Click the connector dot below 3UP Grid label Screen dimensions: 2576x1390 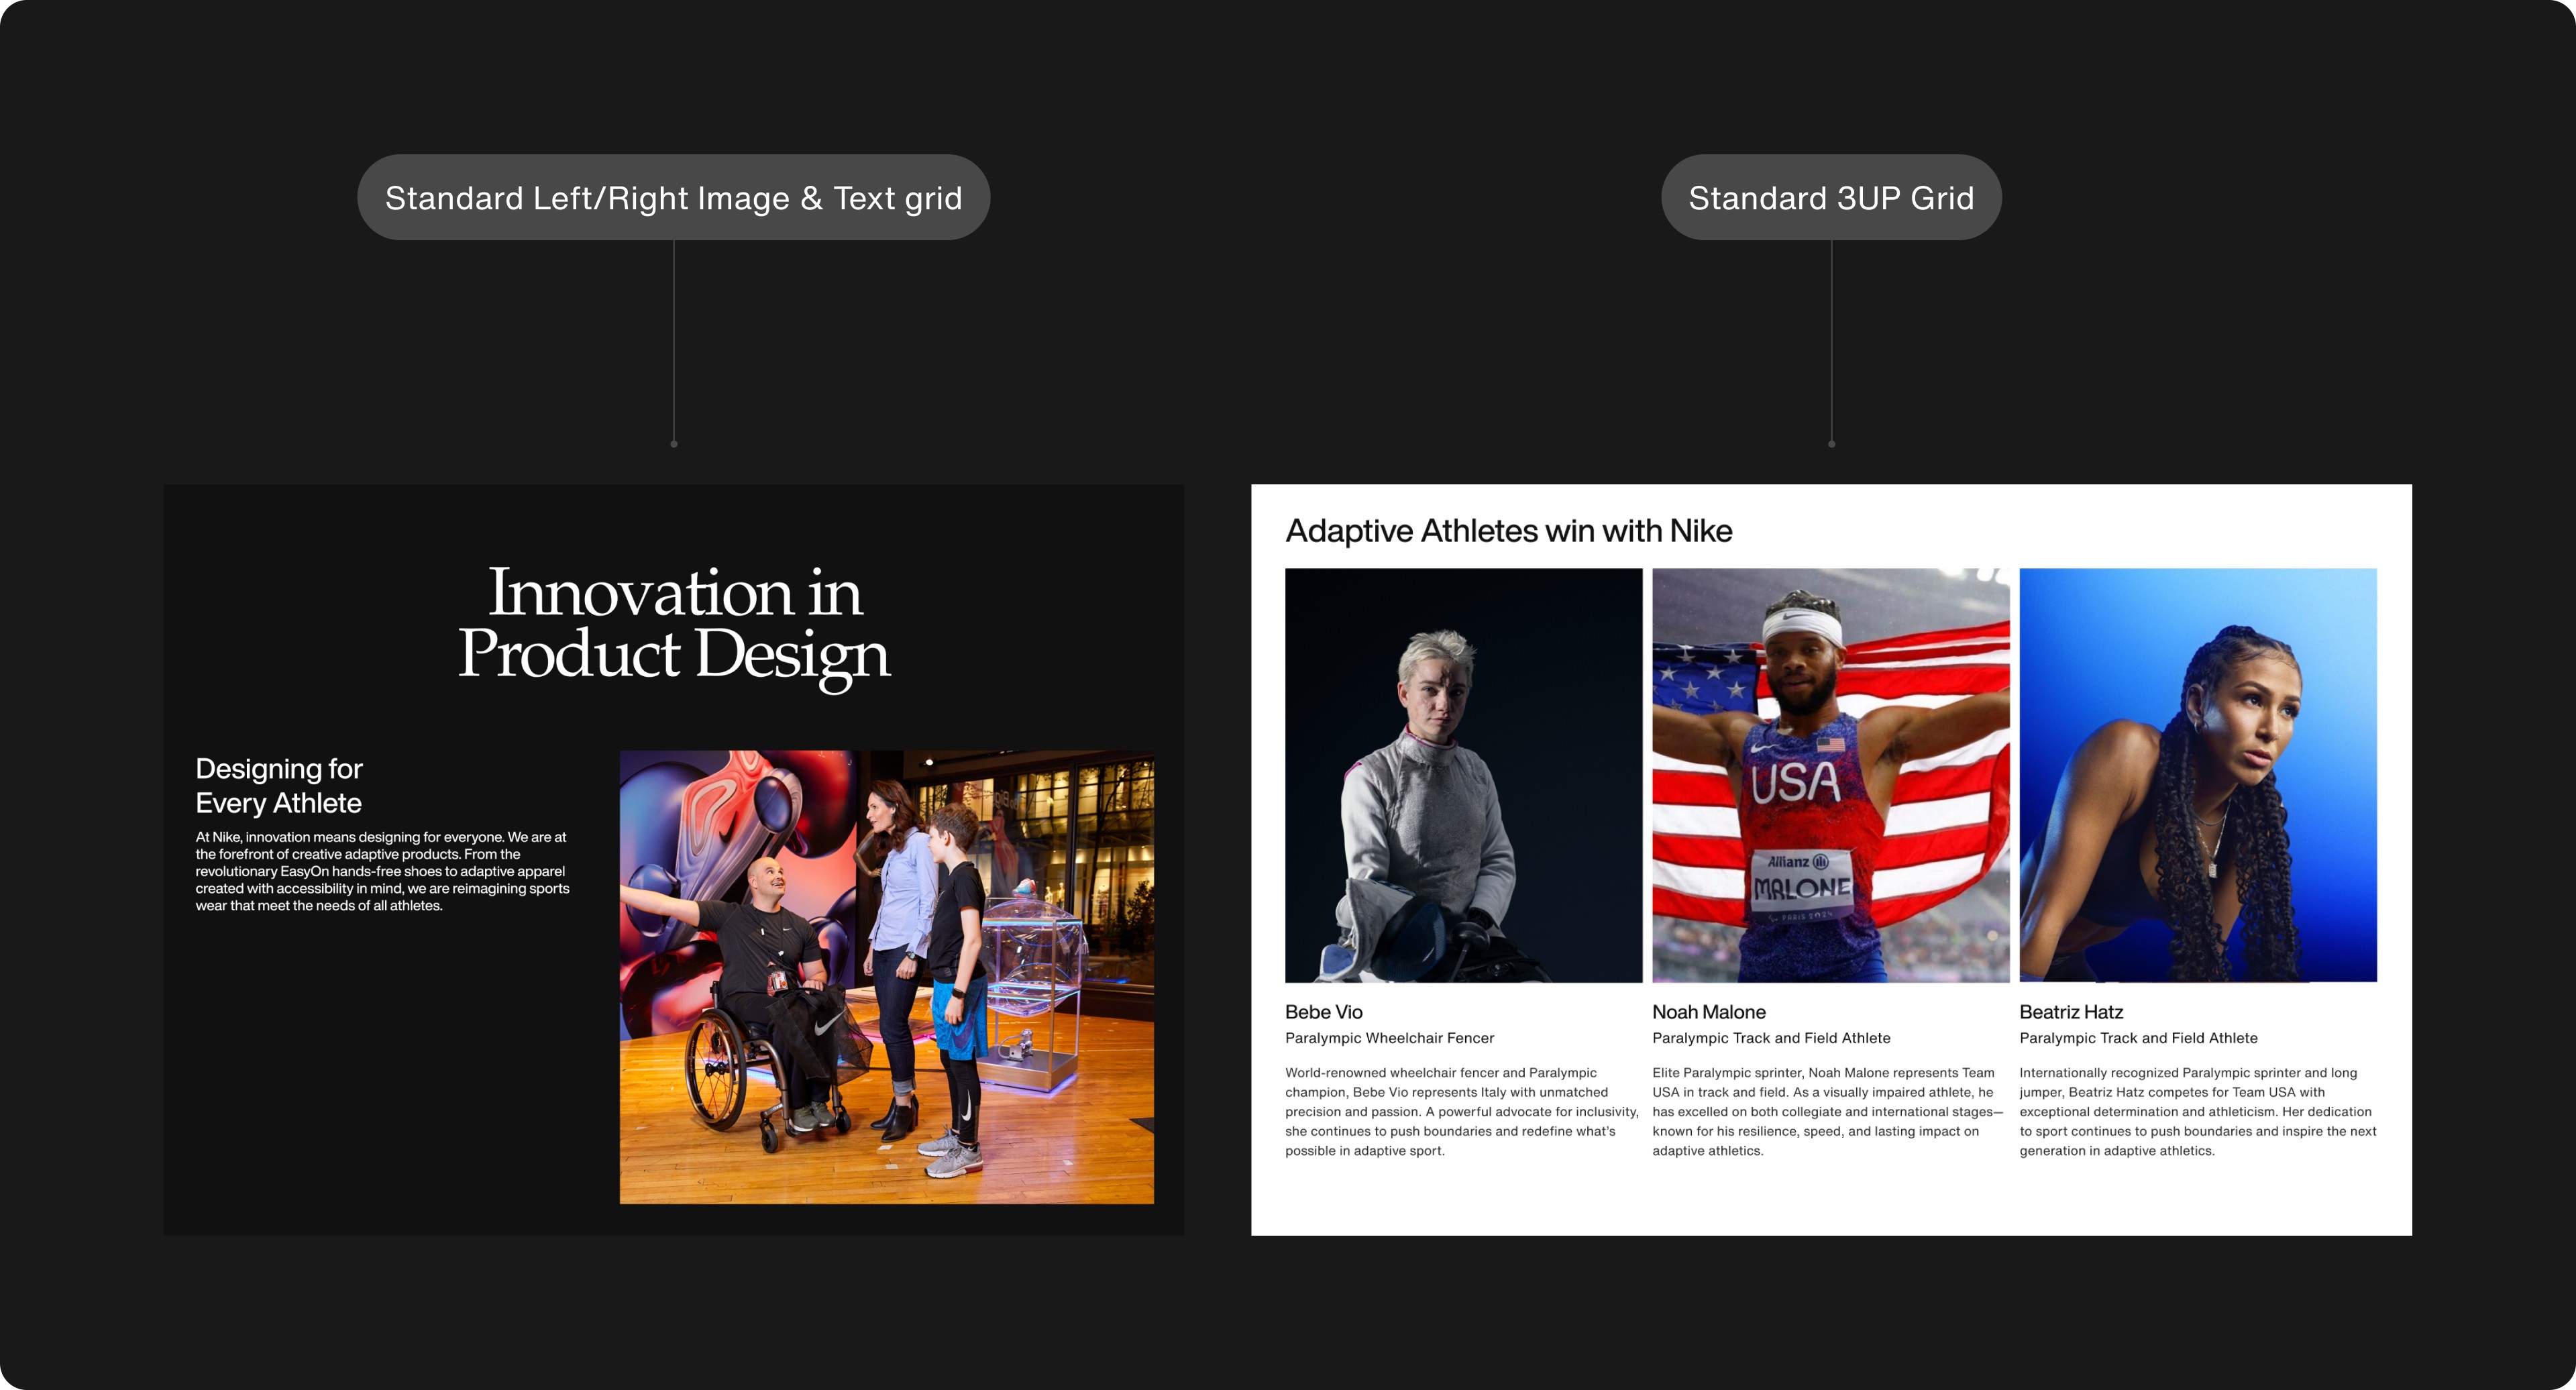(1831, 444)
